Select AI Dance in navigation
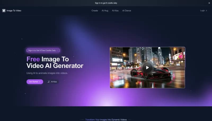Screen dimensions: 212x121 (x=127, y=11)
